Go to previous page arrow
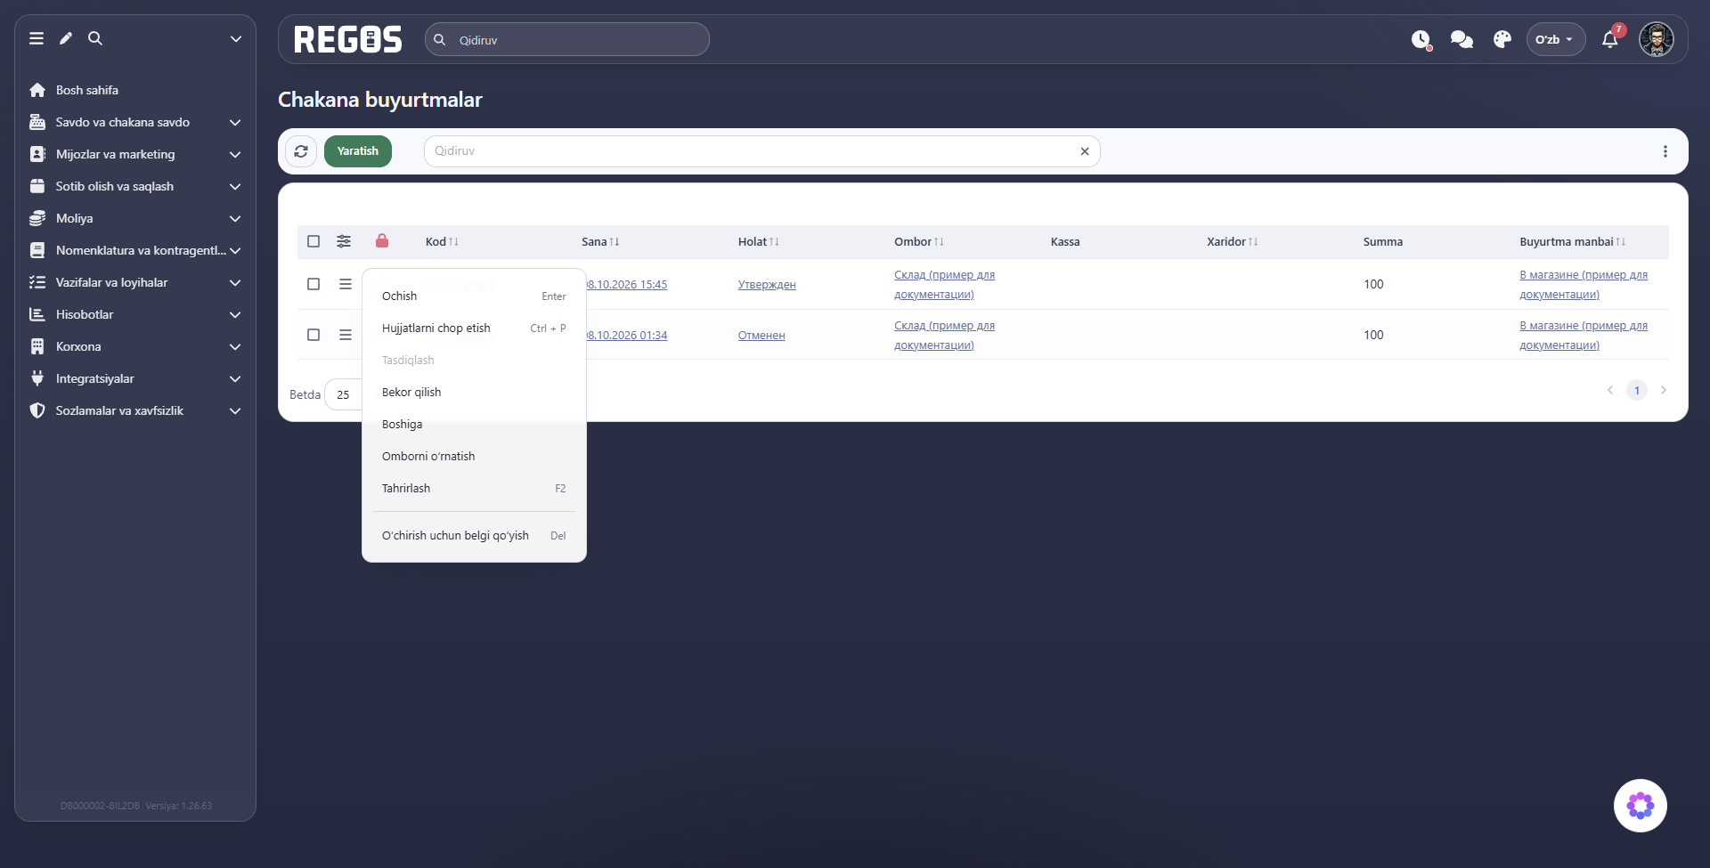1710x868 pixels. tap(1610, 390)
